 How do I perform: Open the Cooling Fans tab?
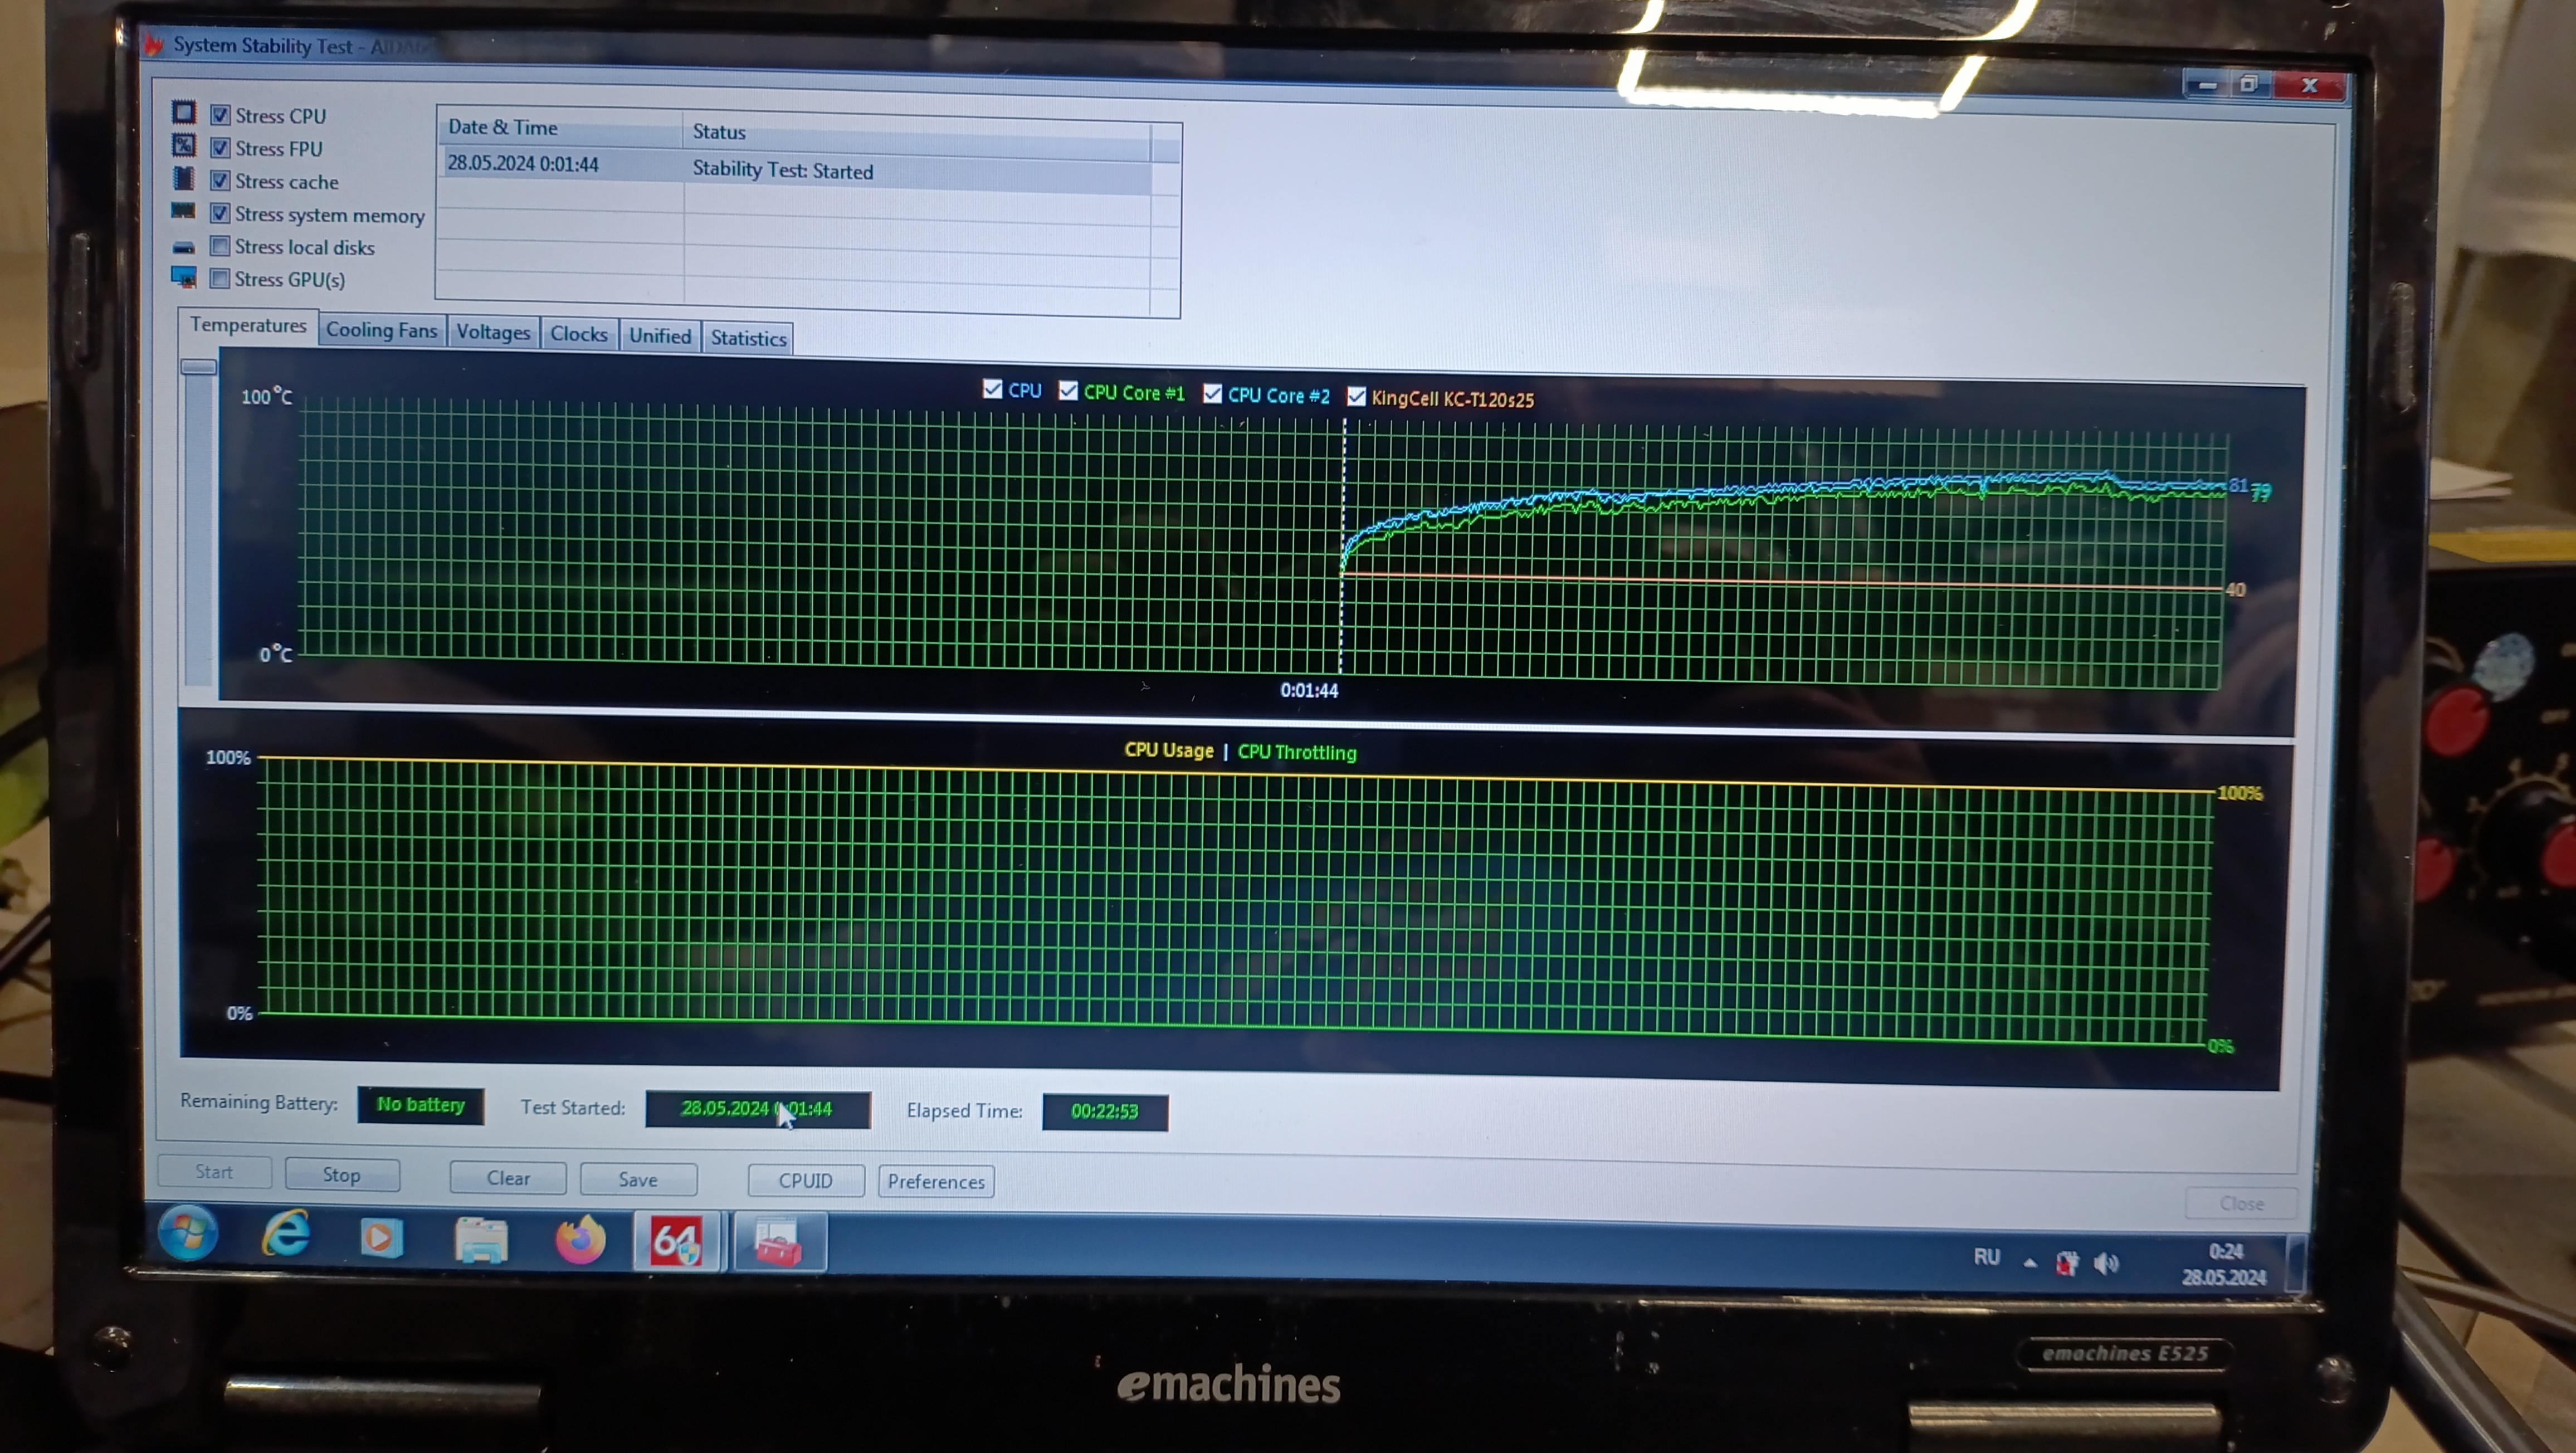381,330
